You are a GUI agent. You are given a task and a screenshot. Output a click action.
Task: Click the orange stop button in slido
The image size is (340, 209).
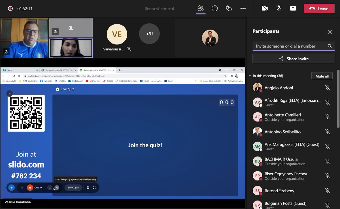(30, 187)
